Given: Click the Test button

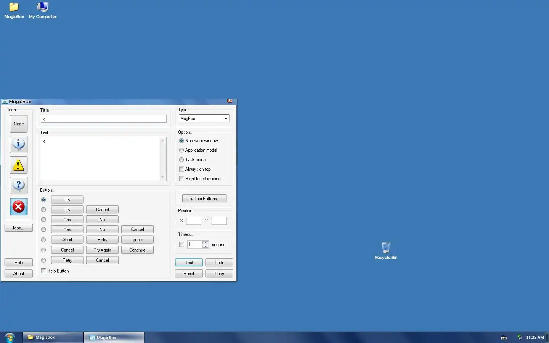Looking at the screenshot, I should [x=189, y=263].
